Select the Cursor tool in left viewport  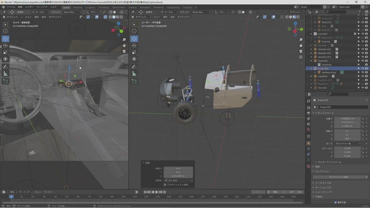tap(5, 31)
